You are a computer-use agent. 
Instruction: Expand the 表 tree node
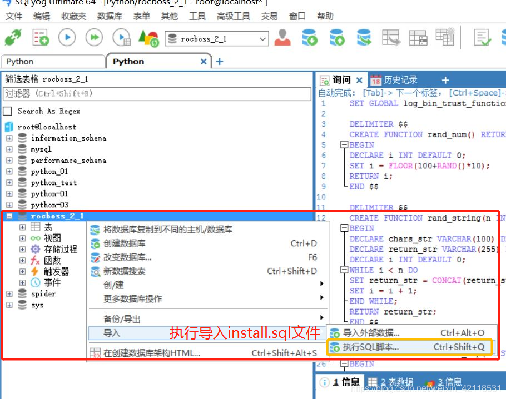coord(22,227)
